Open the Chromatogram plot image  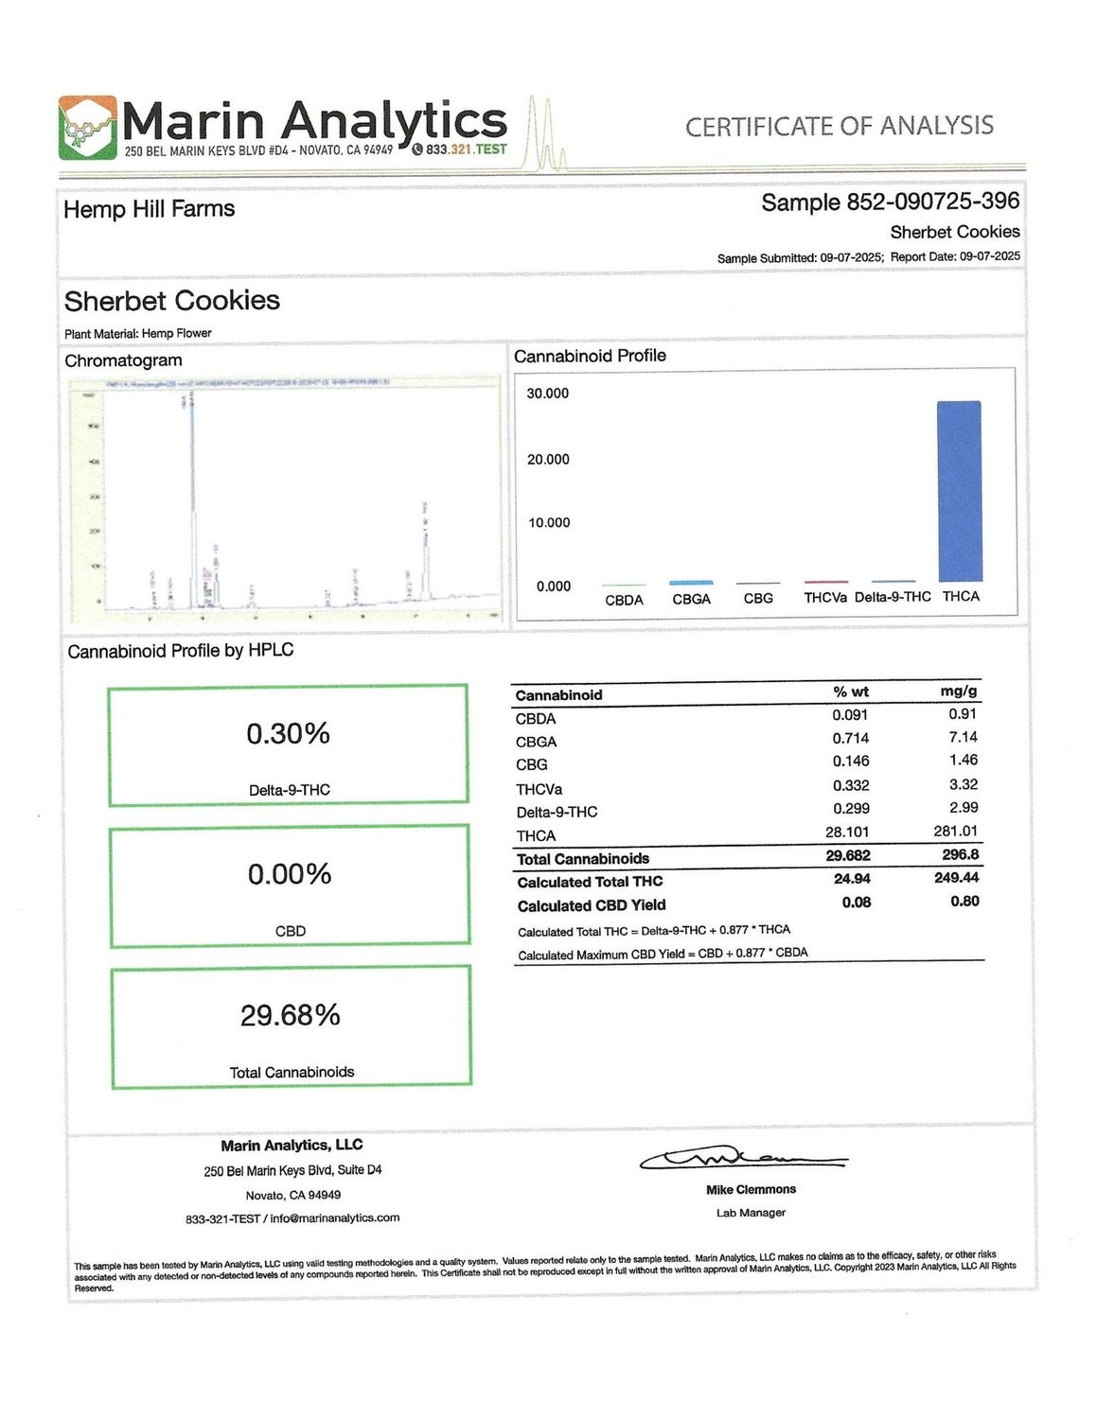pyautogui.click(x=283, y=499)
